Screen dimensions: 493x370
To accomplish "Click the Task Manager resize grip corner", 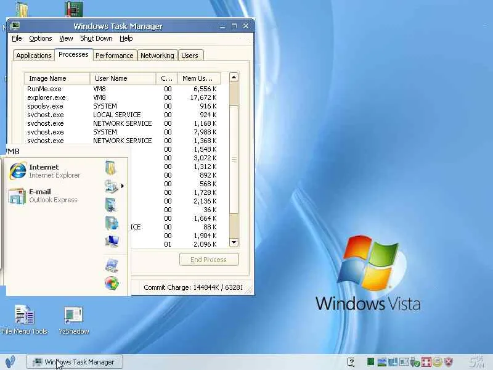I will [250, 290].
